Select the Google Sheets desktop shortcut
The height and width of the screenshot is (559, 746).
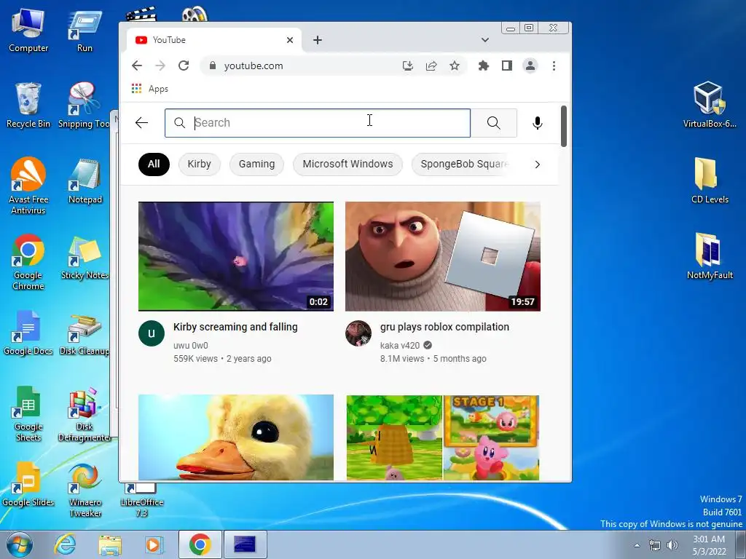tap(28, 413)
